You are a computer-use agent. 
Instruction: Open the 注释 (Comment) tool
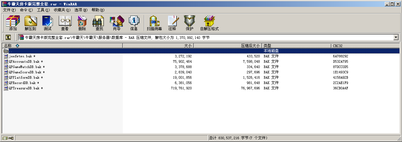172,23
